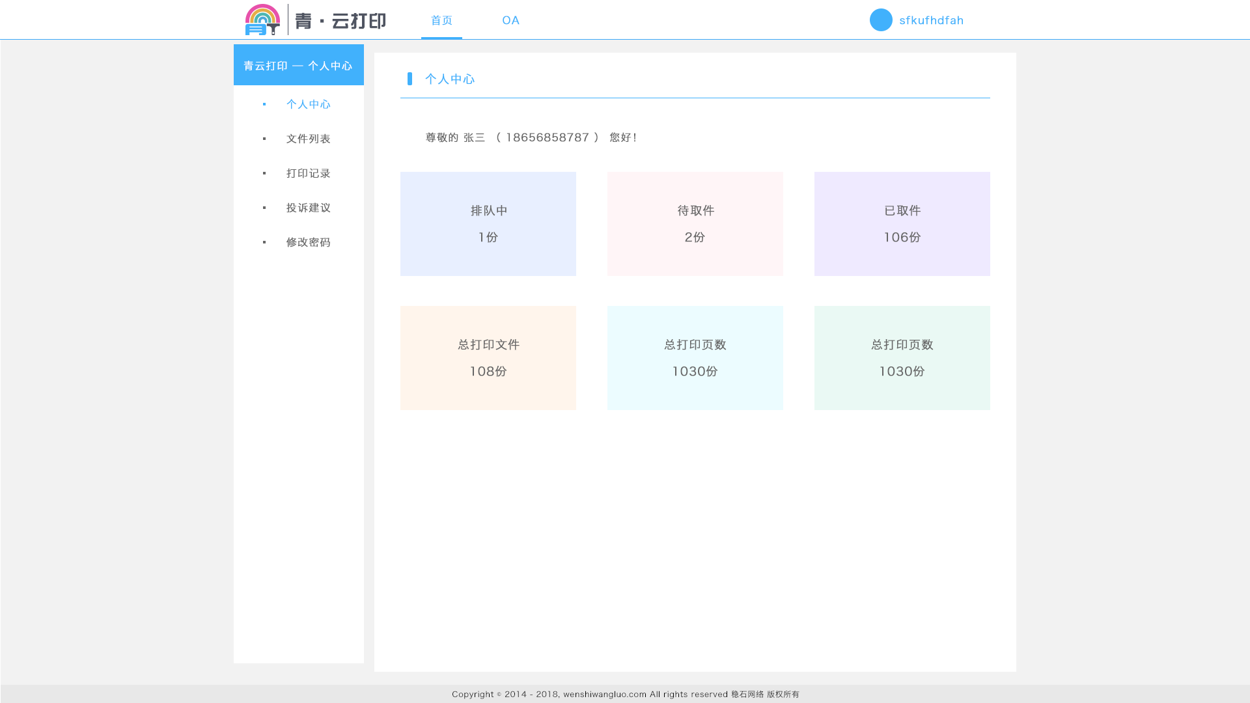
Task: Click the bullet beside 文件列表 in the sidebar
Action: pyautogui.click(x=264, y=139)
